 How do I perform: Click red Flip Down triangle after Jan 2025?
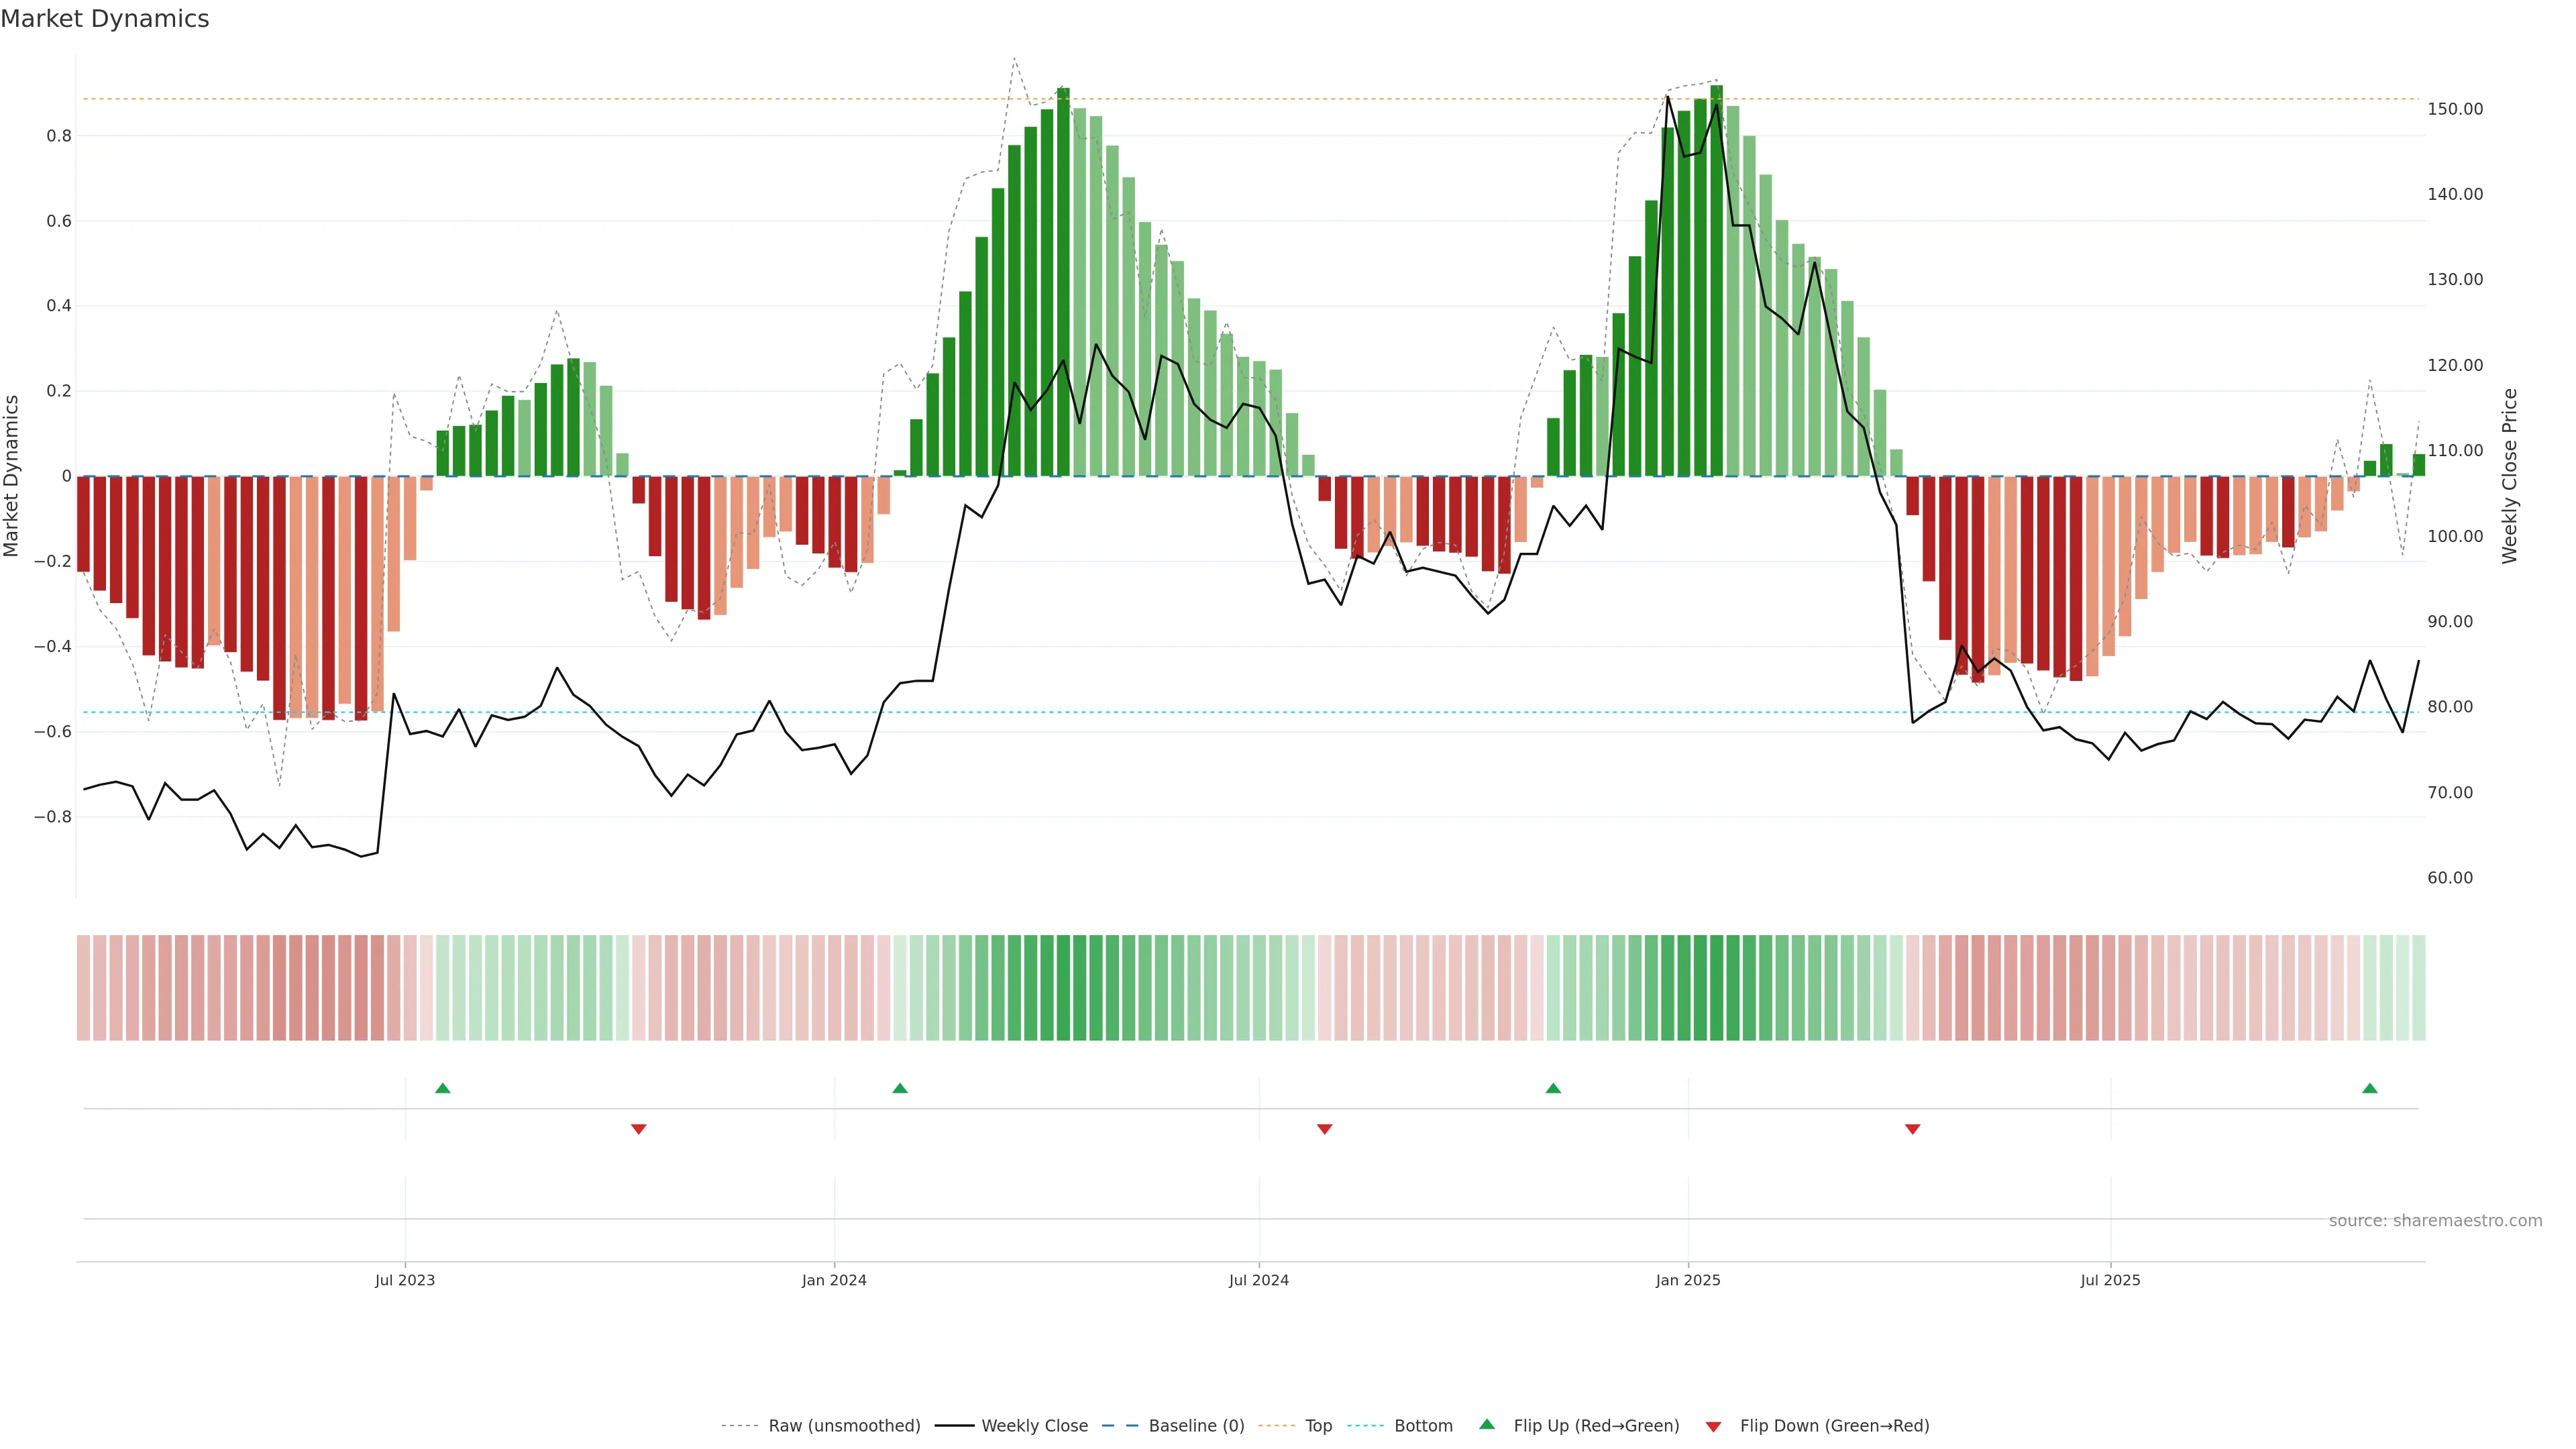pos(1913,1129)
